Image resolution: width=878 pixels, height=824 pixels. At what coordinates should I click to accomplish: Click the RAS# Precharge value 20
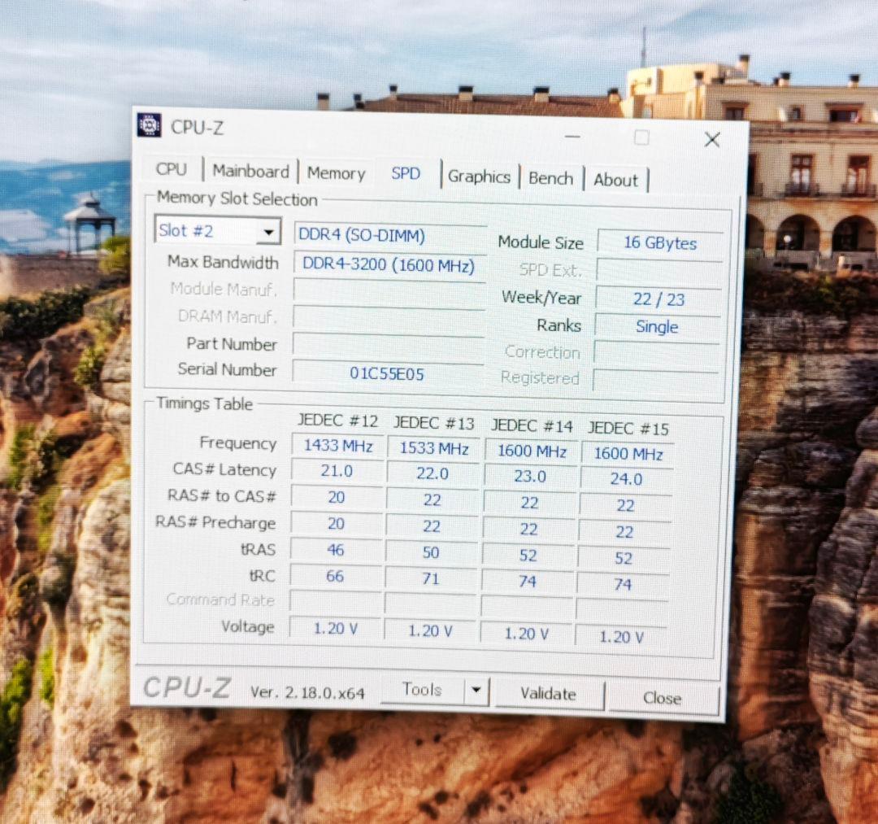click(336, 524)
